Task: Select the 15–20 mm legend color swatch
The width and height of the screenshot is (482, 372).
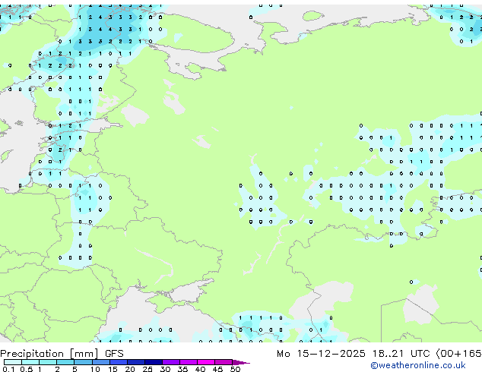Action: coord(118,362)
